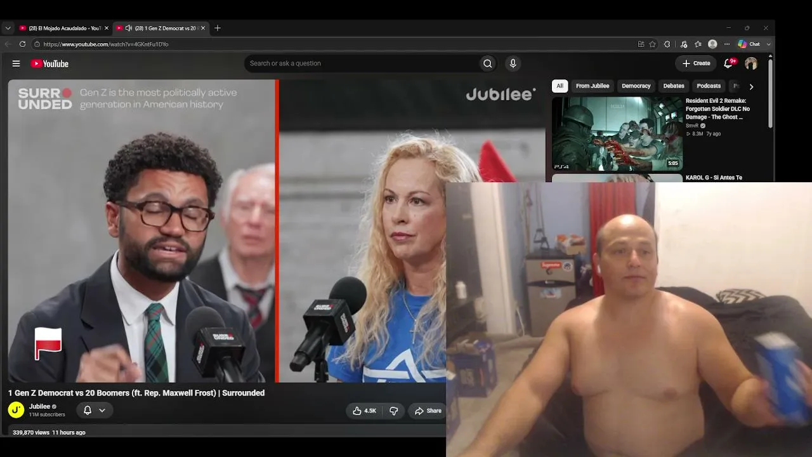Open the YouTube guide hamburger menu
Viewport: 812px width, 457px height.
tap(16, 63)
